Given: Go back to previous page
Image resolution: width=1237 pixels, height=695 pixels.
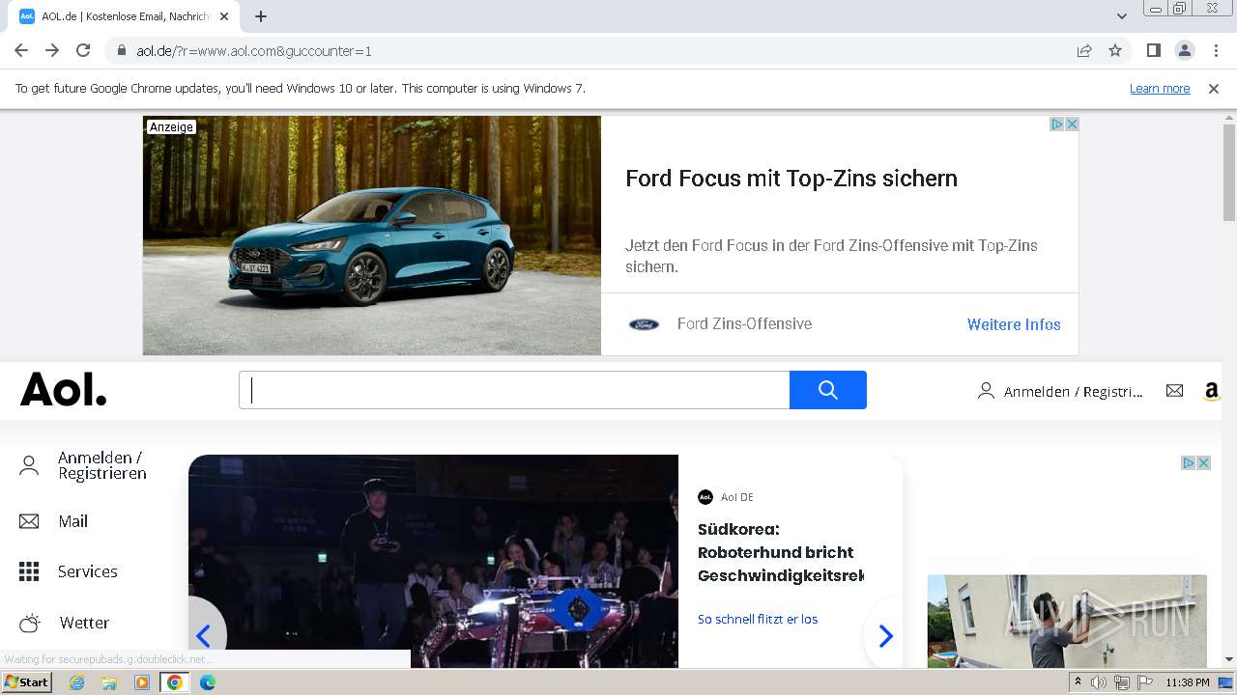Looking at the screenshot, I should pyautogui.click(x=21, y=50).
